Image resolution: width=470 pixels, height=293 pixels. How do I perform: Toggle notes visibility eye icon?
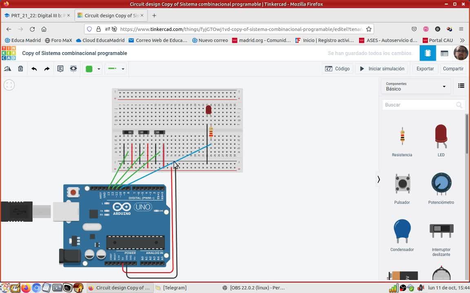(73, 69)
